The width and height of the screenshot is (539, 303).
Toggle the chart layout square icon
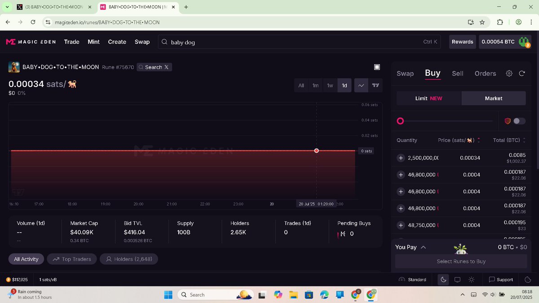(x=377, y=67)
